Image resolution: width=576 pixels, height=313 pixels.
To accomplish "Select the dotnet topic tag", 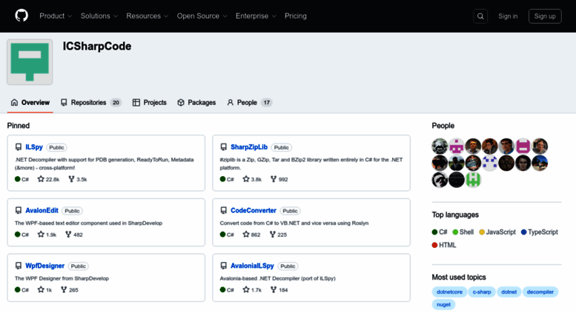I will click(x=509, y=292).
